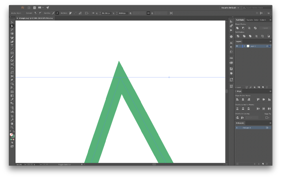Open the zoom level dropdown in status bar
The width and height of the screenshot is (281, 178).
tap(25, 164)
